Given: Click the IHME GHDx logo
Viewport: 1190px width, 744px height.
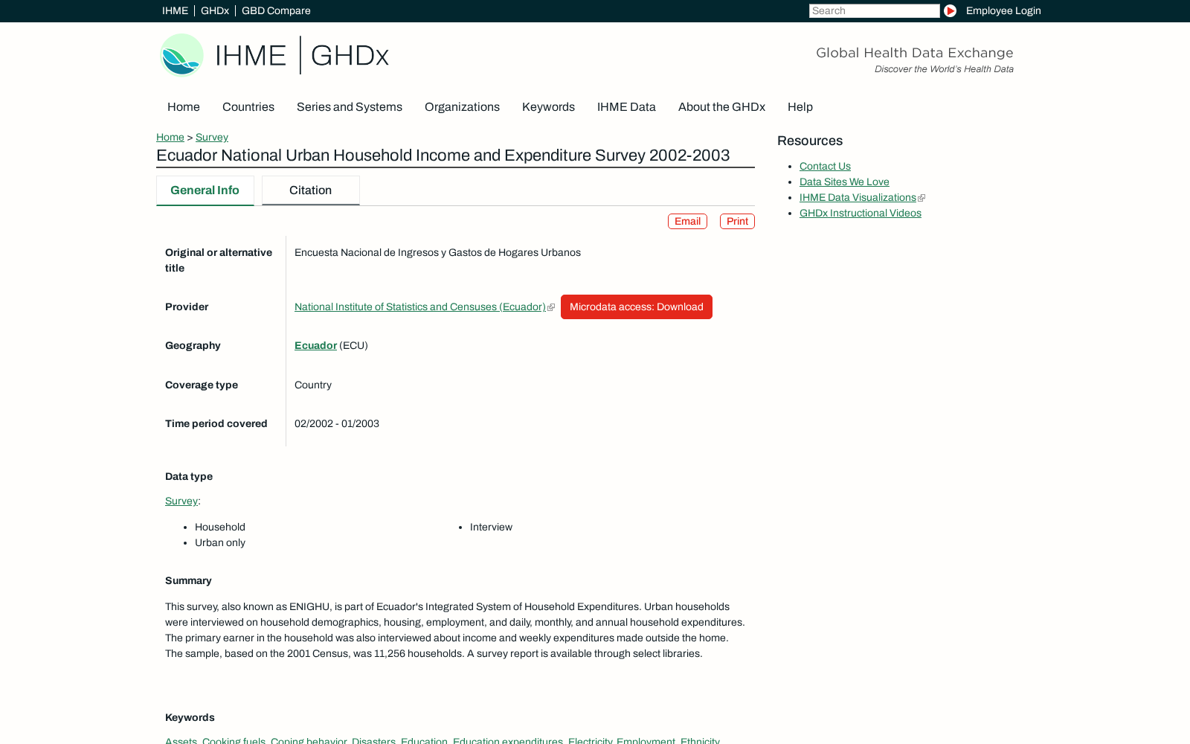Looking at the screenshot, I should pyautogui.click(x=274, y=55).
